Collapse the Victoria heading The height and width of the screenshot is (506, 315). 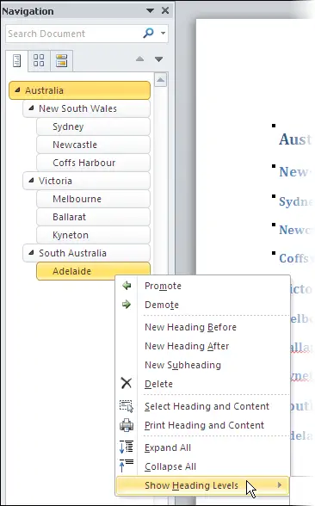click(31, 181)
